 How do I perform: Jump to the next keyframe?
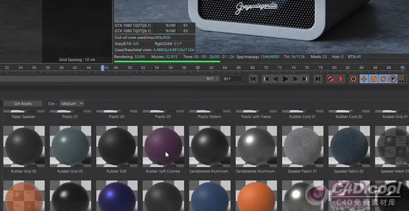305,79
